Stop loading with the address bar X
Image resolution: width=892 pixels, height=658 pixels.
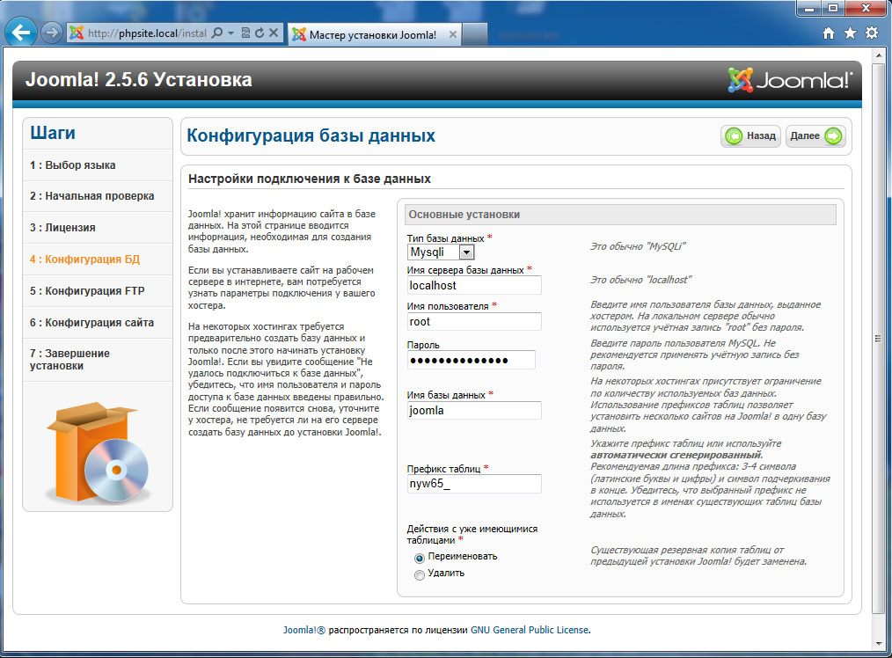274,33
